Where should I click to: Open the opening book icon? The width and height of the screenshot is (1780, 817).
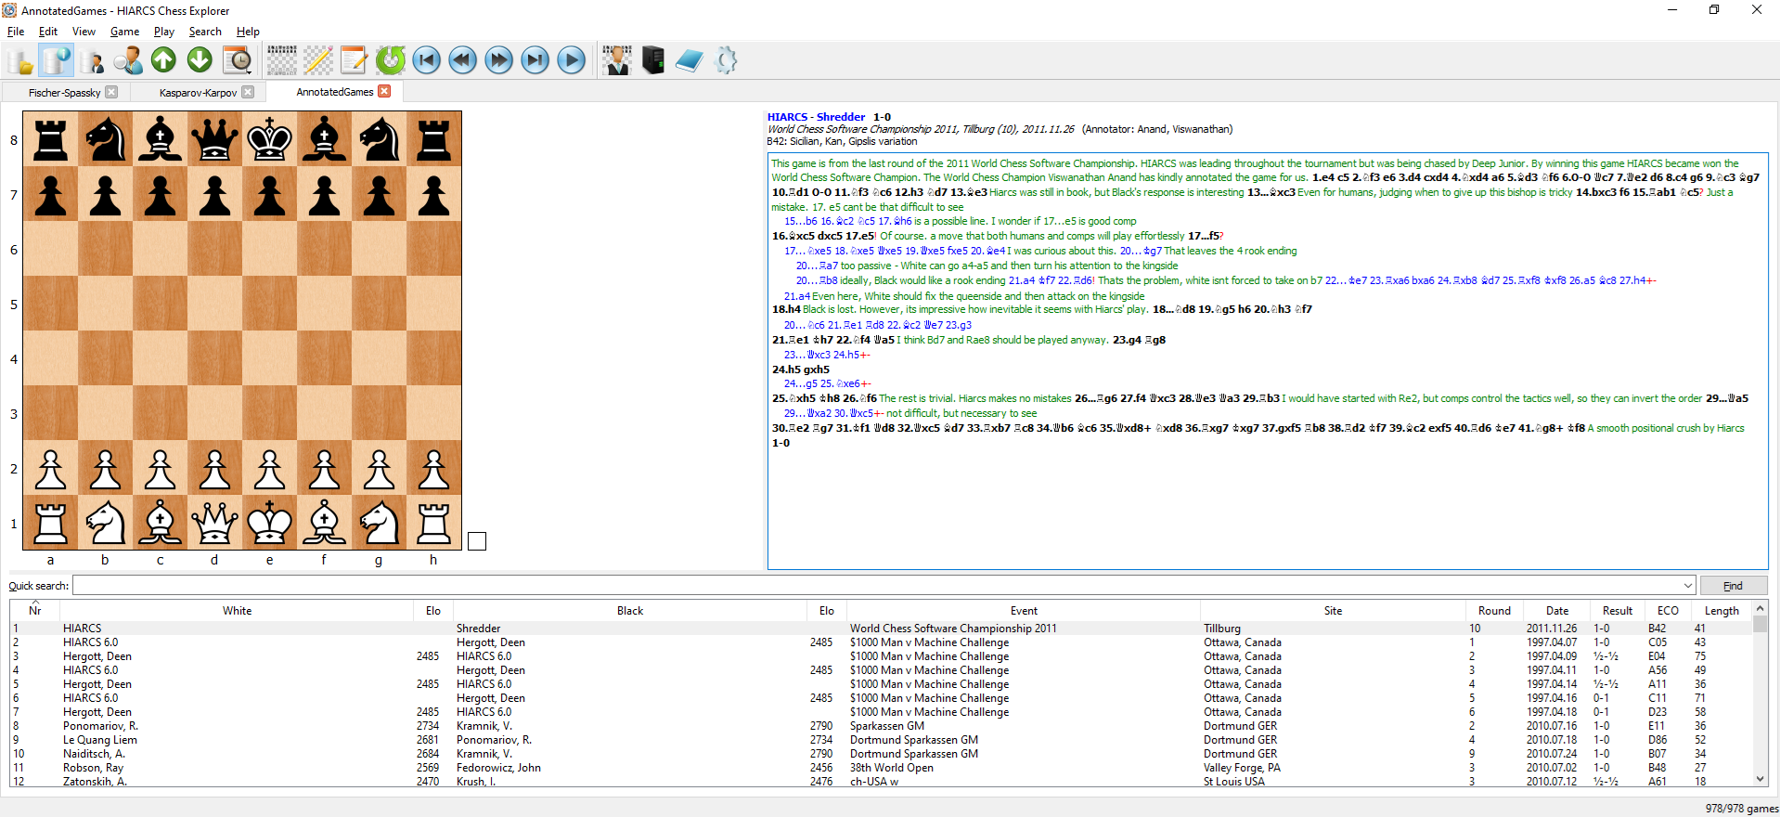pyautogui.click(x=690, y=61)
